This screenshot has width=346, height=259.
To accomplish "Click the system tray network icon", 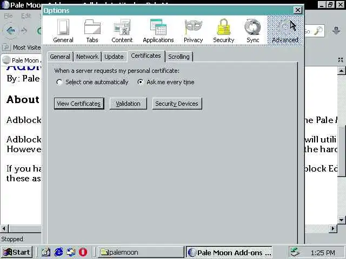I will [295, 252].
